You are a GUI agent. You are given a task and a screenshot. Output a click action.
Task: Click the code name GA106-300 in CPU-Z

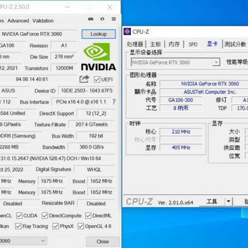point(181,100)
